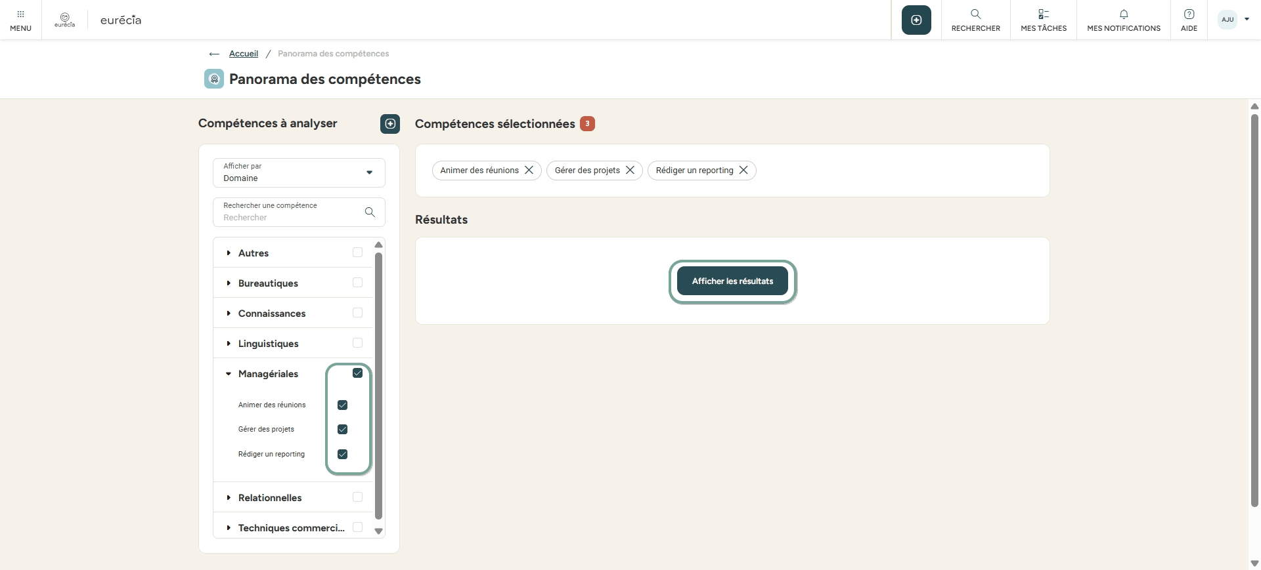Screen dimensions: 1261x570
Task: Open the AIDE help icon
Action: tap(1189, 14)
